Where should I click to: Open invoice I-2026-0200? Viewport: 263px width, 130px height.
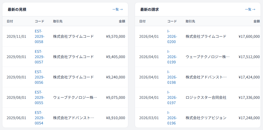pyautogui.click(x=172, y=36)
